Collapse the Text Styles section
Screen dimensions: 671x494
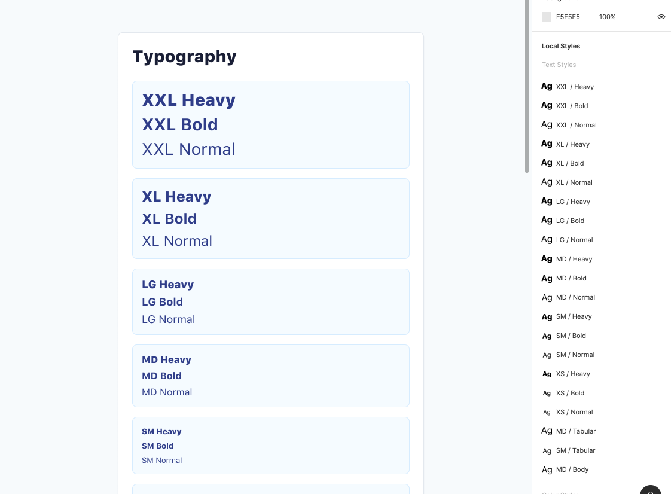coord(559,65)
